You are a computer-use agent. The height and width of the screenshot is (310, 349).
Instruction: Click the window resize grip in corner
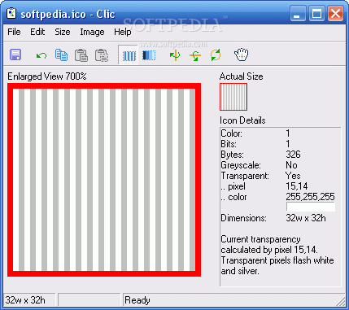pos(340,301)
